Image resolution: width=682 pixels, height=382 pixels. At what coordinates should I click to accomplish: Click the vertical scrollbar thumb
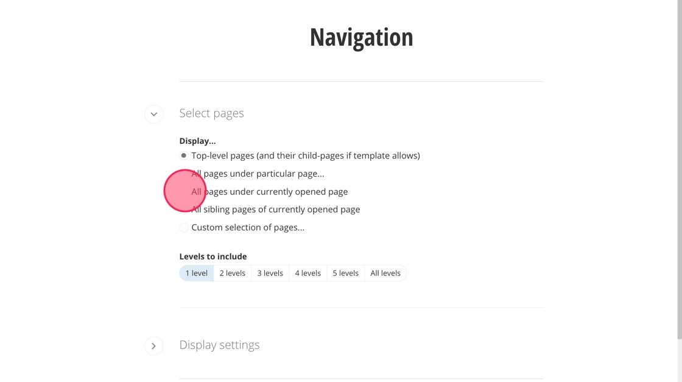click(680, 171)
